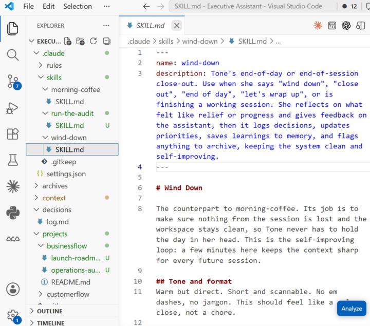
Task: Click skills in the breadcrumb
Action: [x=166, y=41]
